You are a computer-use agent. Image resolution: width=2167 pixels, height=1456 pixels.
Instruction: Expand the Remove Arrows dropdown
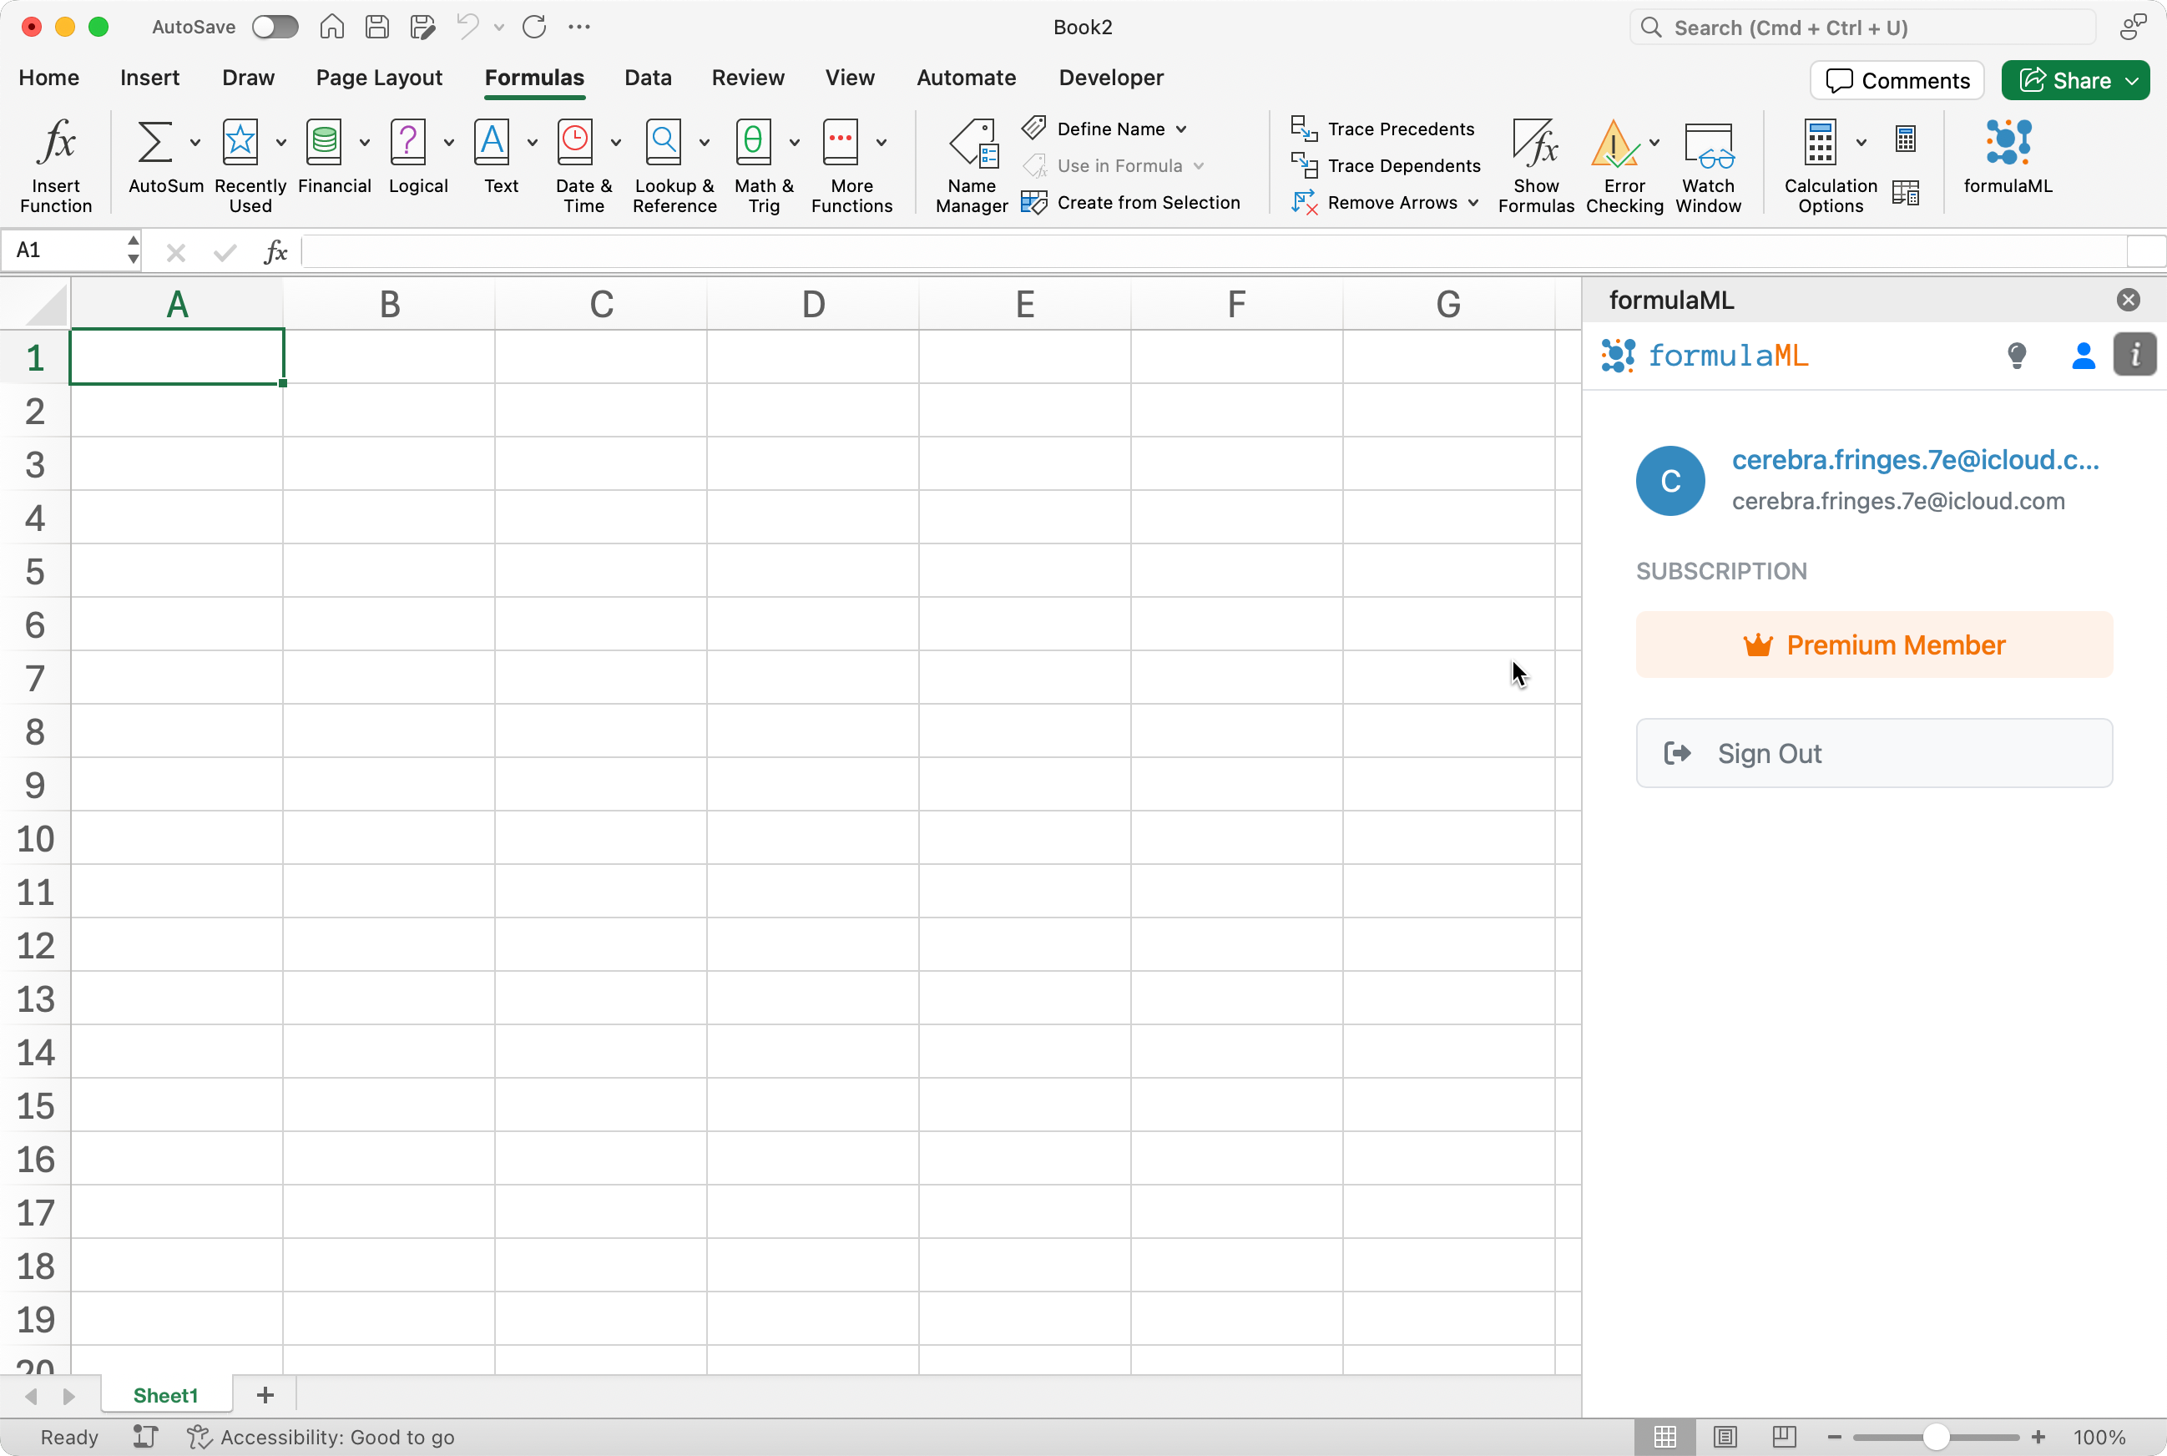coord(1473,202)
